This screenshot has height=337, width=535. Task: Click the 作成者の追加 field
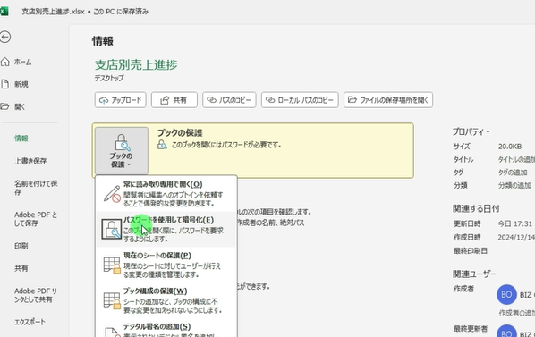pyautogui.click(x=516, y=313)
